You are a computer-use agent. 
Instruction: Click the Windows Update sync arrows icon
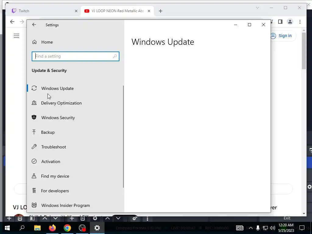(x=34, y=88)
